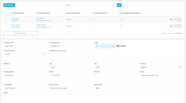186x103 pixels.
Task: Open info for Agent ABC row
Action: (171, 20)
